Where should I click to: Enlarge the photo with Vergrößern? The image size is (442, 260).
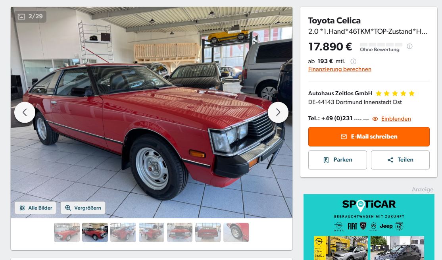tap(83, 208)
